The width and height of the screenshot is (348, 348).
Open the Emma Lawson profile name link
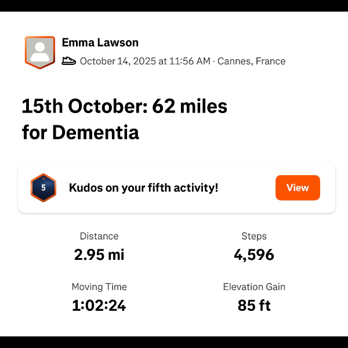click(100, 43)
